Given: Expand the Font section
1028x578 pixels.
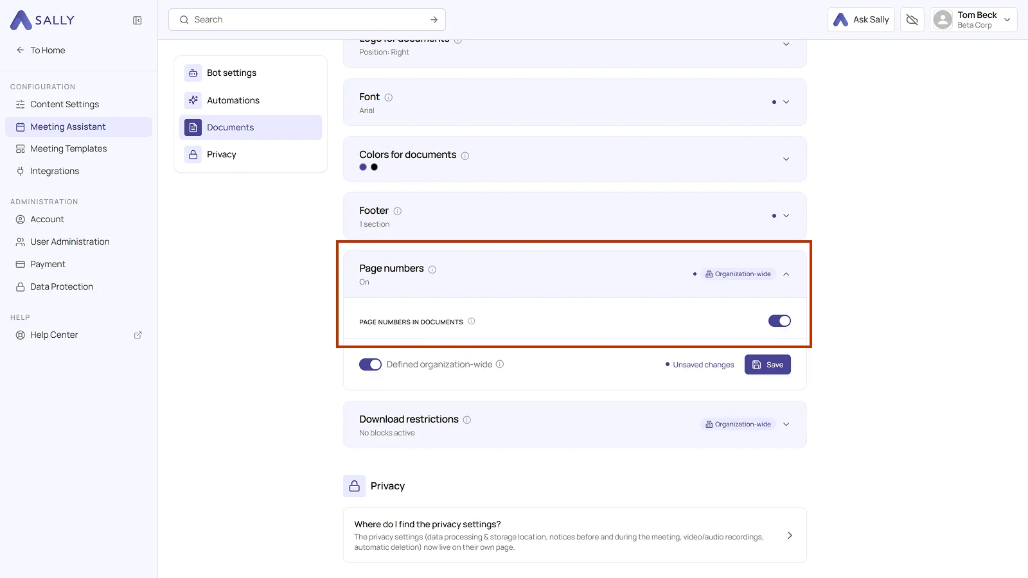Looking at the screenshot, I should point(786,102).
